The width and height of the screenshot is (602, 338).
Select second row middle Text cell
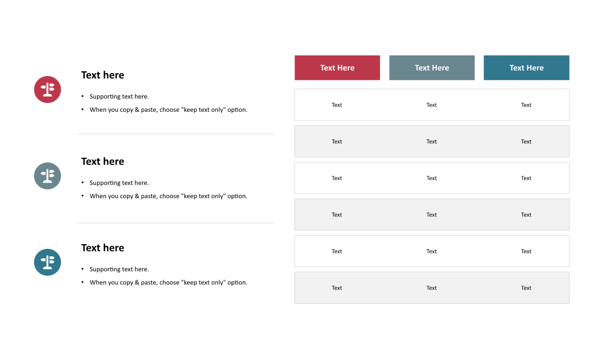click(x=432, y=141)
